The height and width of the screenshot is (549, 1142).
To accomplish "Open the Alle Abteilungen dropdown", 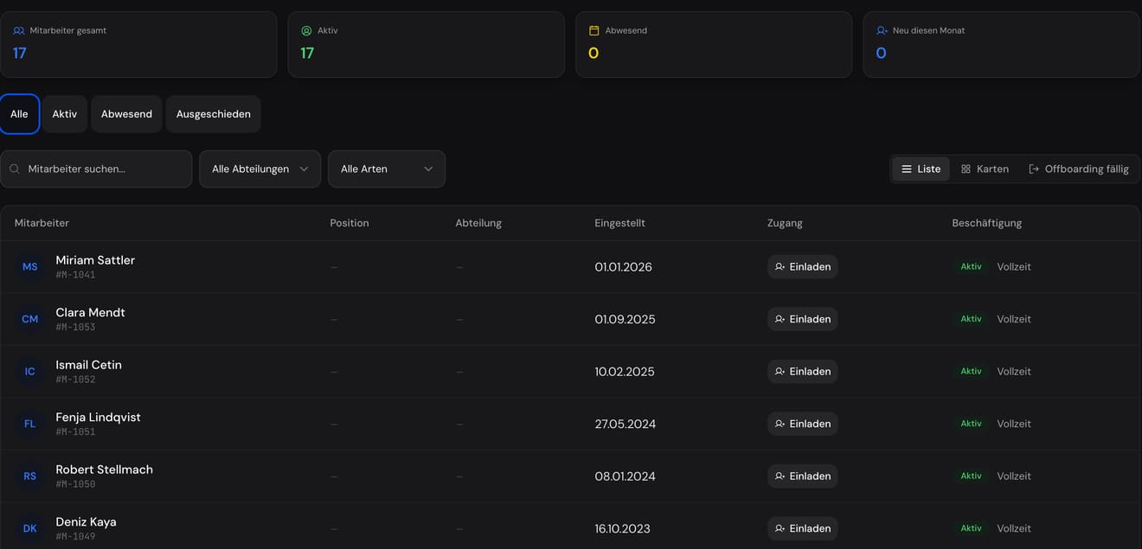I will [x=260, y=169].
